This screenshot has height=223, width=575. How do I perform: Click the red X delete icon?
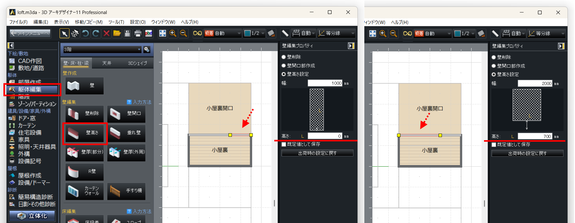pyautogui.click(x=106, y=33)
